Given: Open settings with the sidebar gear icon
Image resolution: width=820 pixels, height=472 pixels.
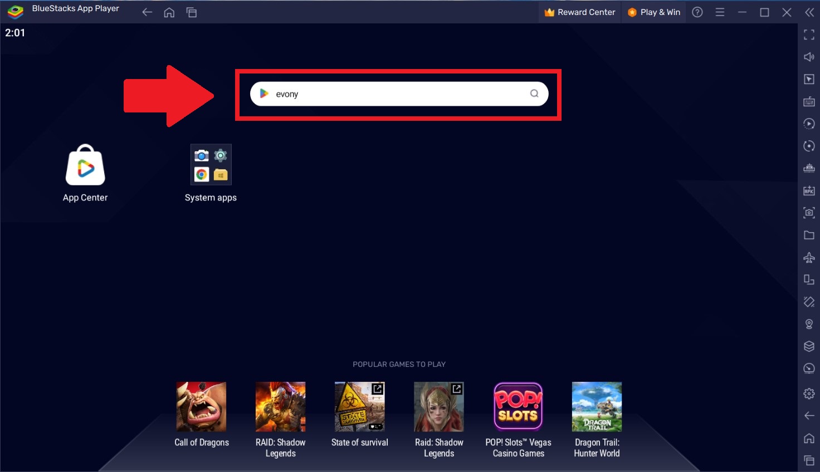Looking at the screenshot, I should [809, 394].
